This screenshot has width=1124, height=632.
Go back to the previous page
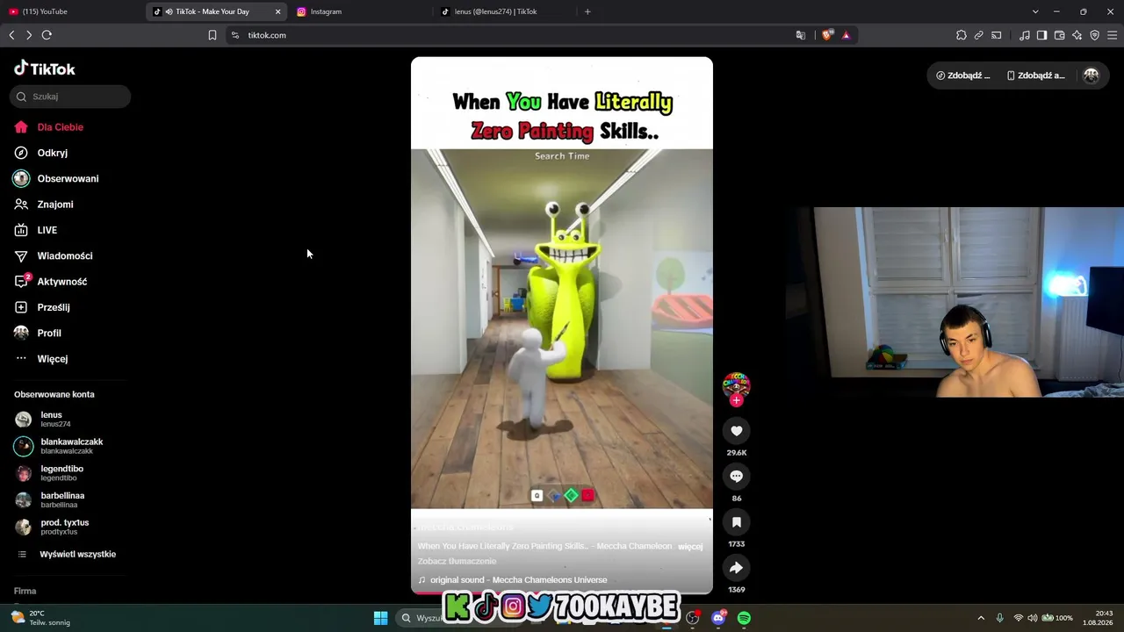tap(11, 35)
